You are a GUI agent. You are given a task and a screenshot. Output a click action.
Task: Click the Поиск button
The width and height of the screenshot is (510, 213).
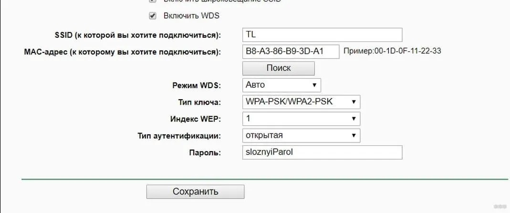(x=279, y=69)
